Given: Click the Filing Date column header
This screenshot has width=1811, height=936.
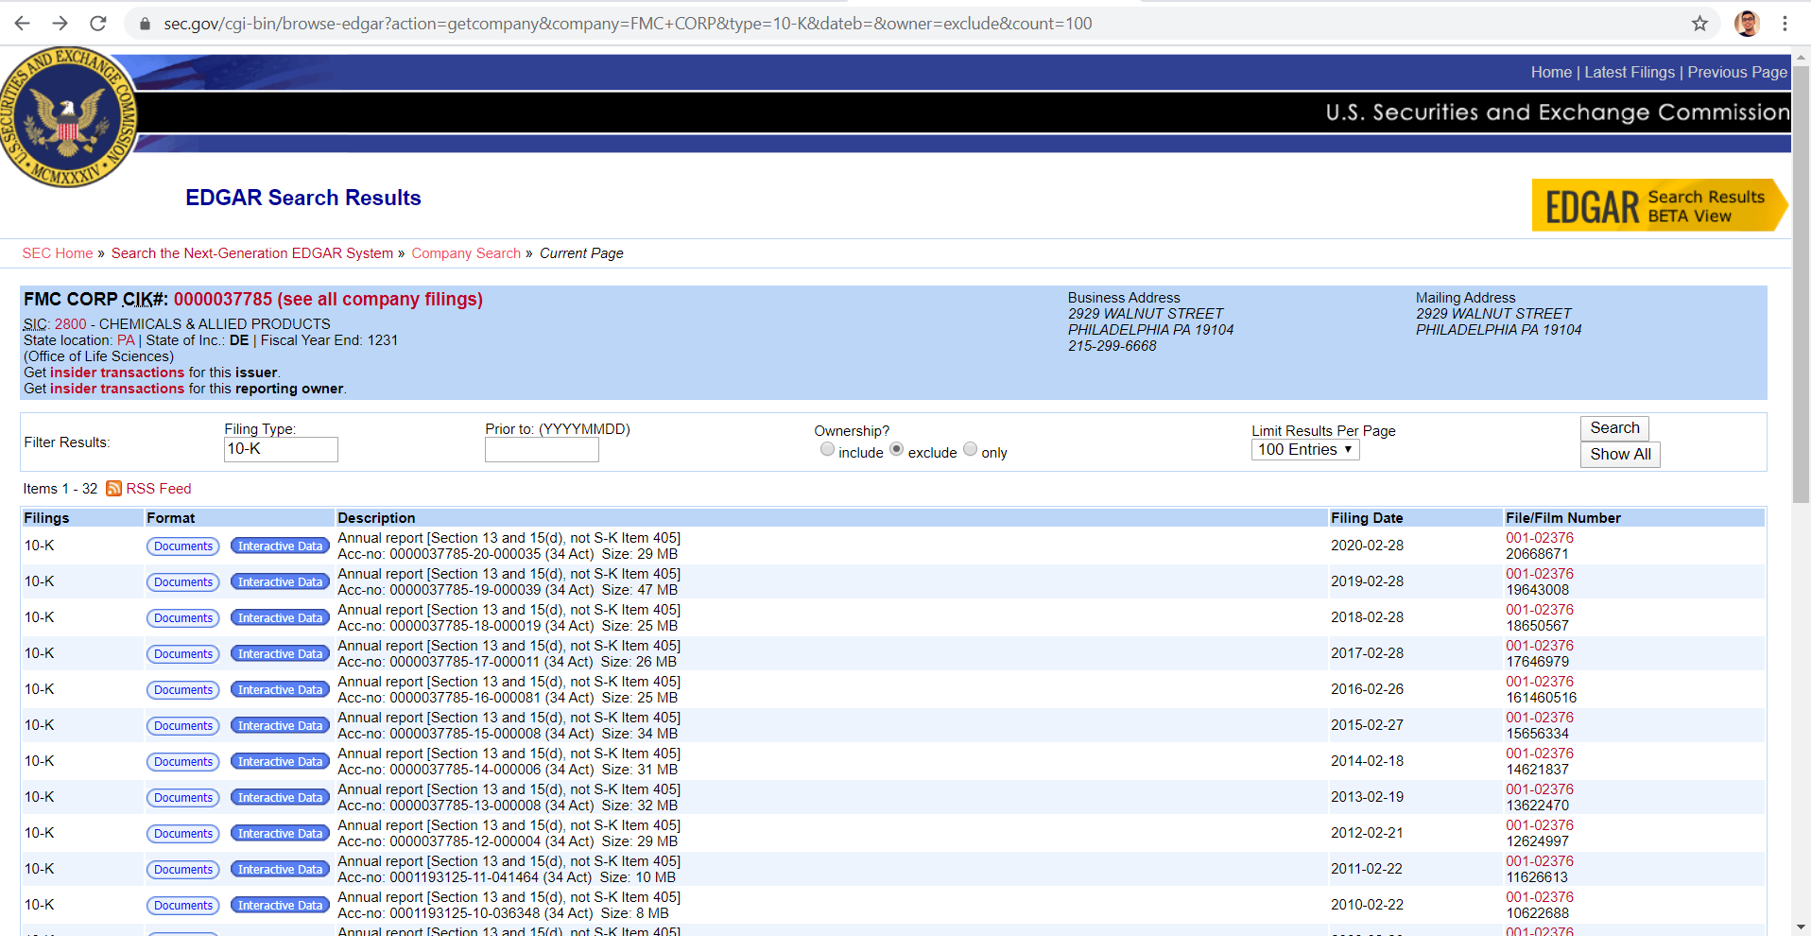Looking at the screenshot, I should coord(1367,518).
